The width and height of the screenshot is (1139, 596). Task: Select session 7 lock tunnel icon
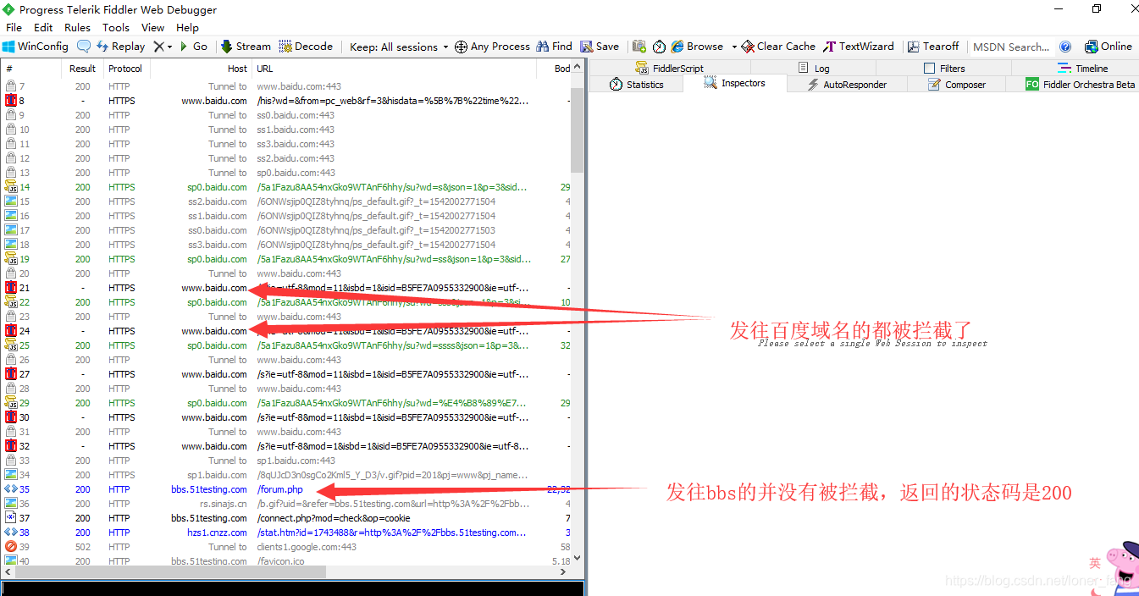click(11, 86)
